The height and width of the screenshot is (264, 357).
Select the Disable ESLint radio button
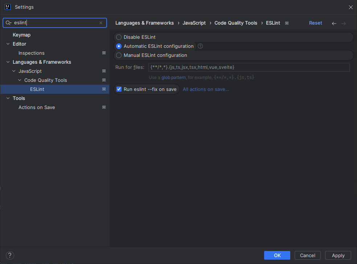pos(118,37)
